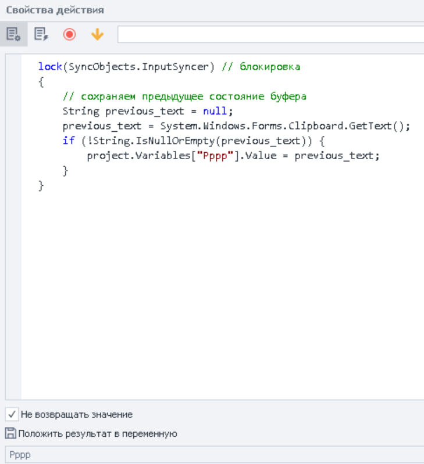Click the document edit pencil icon
Image resolution: width=424 pixels, height=464 pixels.
pos(41,34)
